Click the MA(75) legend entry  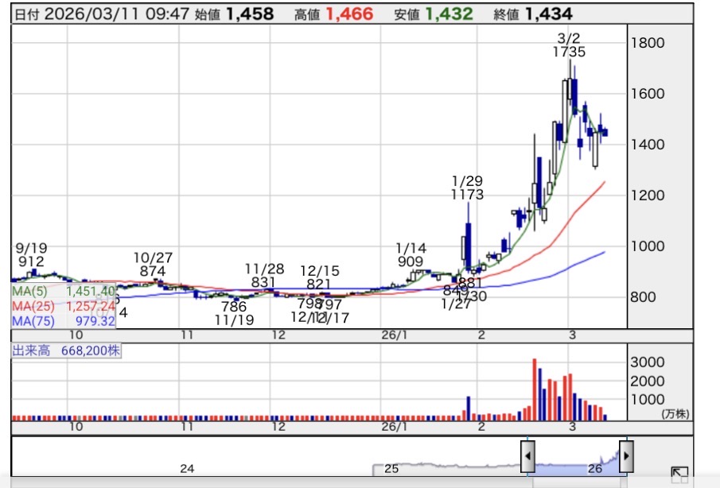tap(64, 320)
